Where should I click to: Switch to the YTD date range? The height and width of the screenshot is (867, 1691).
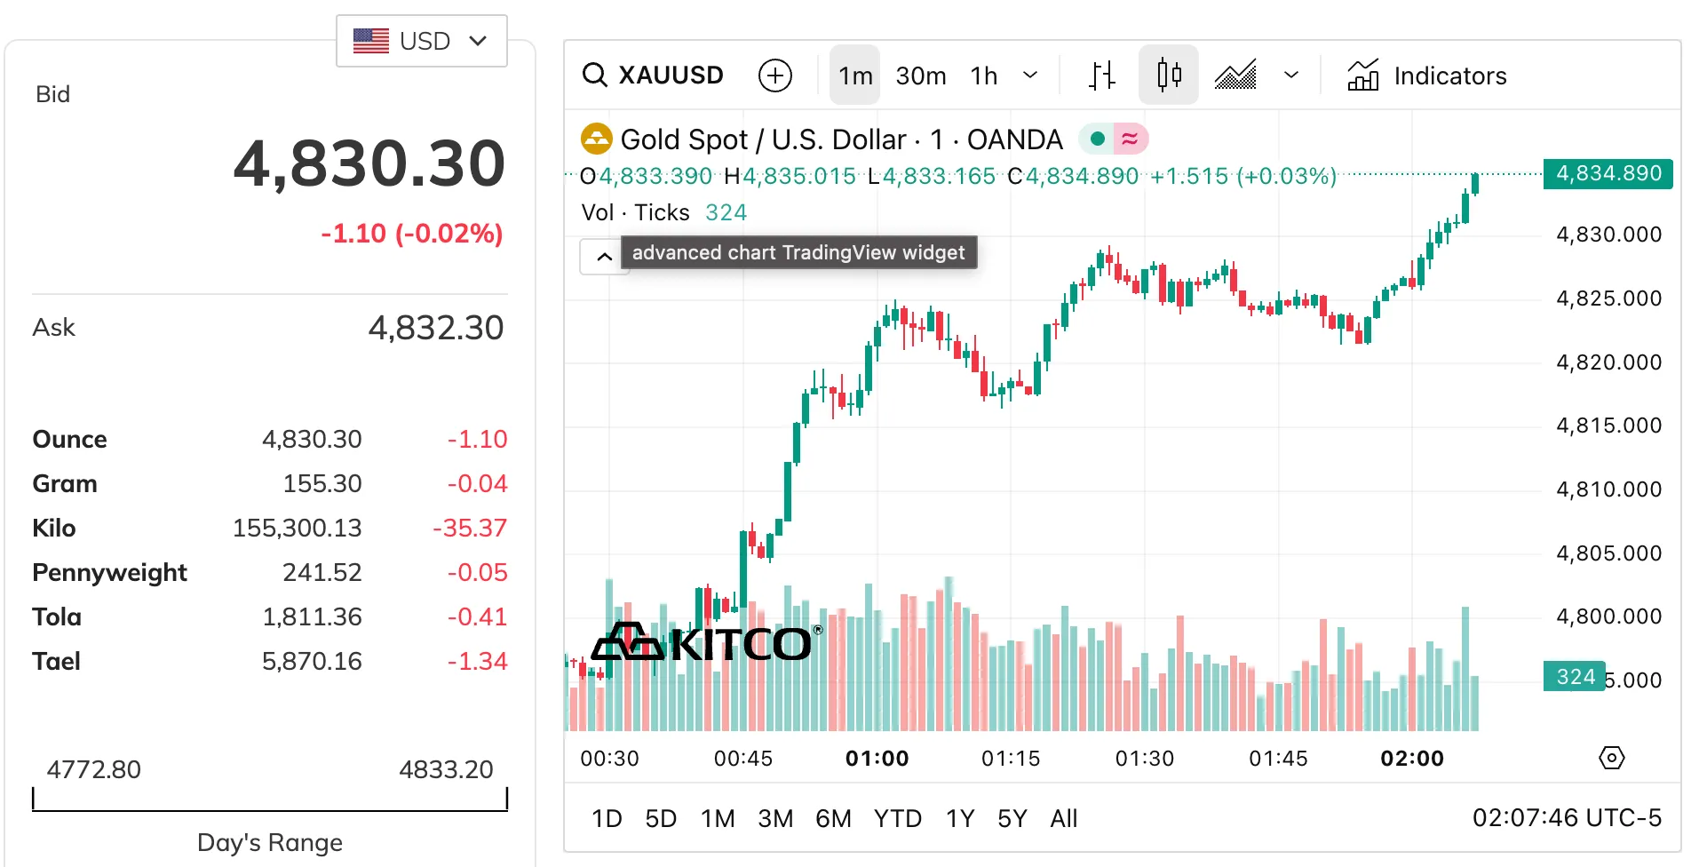[x=897, y=818]
